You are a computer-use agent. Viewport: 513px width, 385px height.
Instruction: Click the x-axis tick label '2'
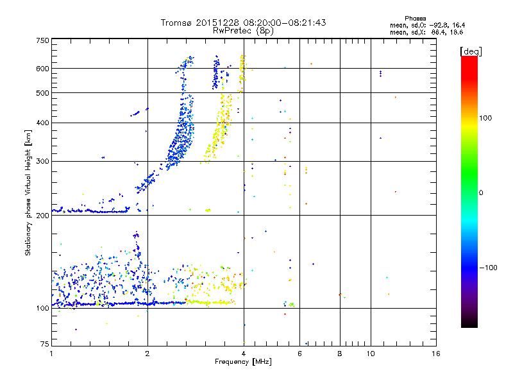click(x=147, y=354)
